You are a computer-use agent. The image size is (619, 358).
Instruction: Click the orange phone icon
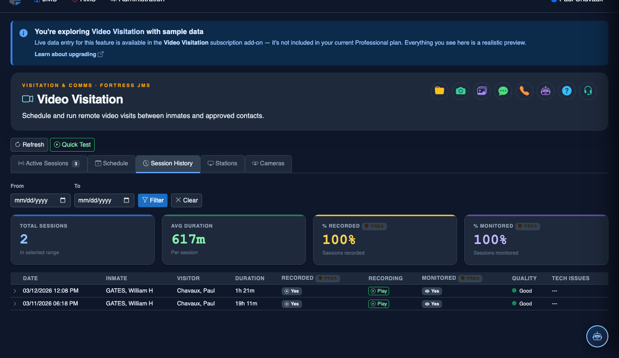(x=524, y=91)
